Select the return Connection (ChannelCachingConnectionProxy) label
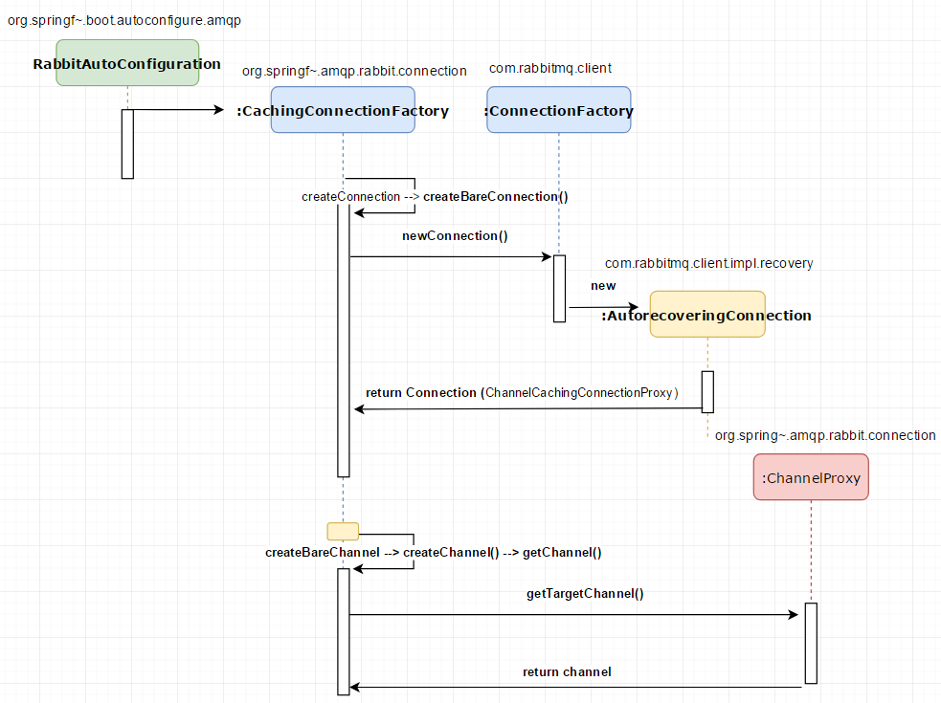 click(x=522, y=393)
